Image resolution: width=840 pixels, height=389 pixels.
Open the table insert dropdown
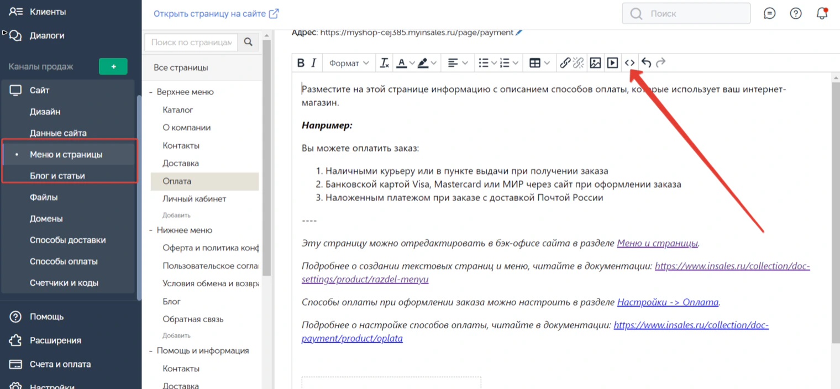[539, 63]
